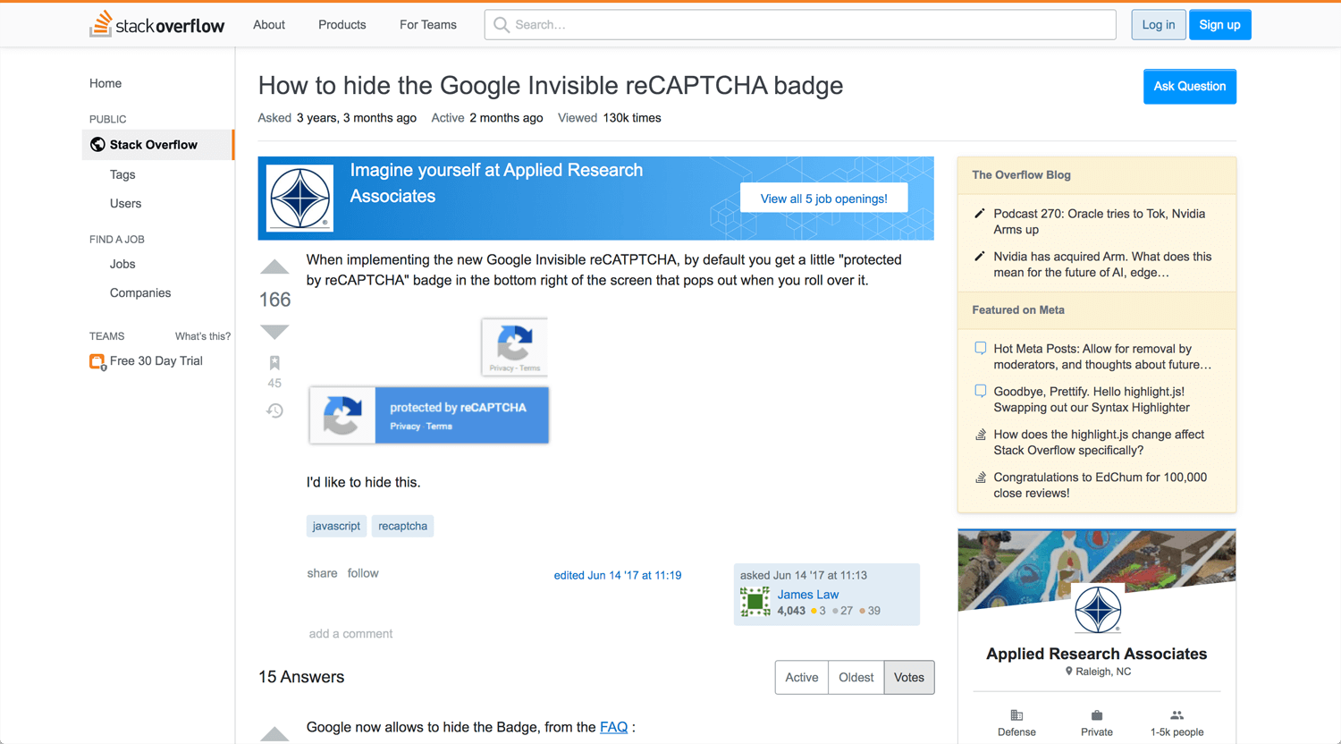Click the Private company icon
This screenshot has width=1341, height=744.
(x=1097, y=715)
